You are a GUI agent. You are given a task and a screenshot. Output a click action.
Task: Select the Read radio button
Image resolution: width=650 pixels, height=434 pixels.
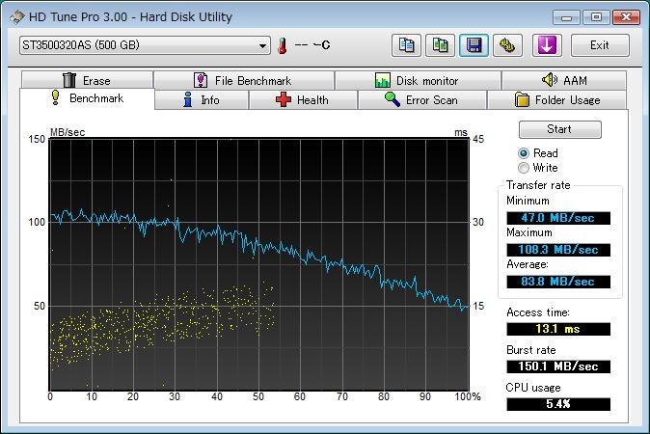(524, 153)
